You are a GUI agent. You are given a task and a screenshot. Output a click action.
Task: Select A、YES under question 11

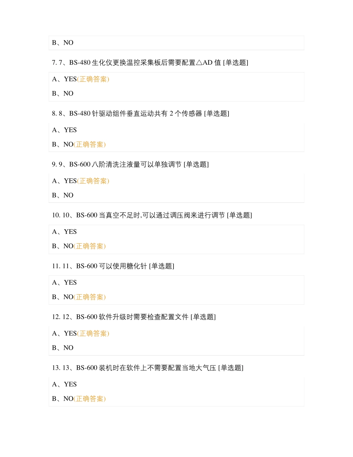(64, 283)
